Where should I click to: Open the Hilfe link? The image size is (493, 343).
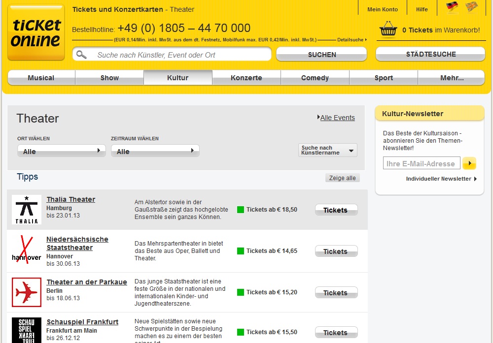422,9
